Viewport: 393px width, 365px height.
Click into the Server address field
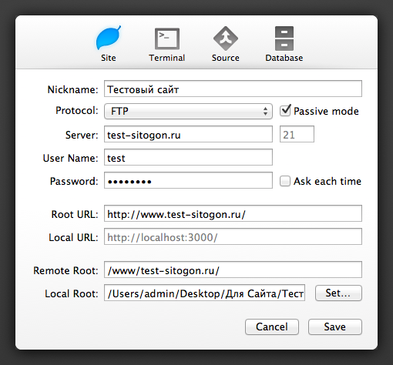point(188,134)
